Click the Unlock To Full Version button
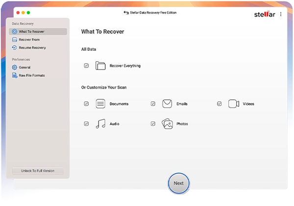Screen dimensions: 294x206 pos(38,171)
